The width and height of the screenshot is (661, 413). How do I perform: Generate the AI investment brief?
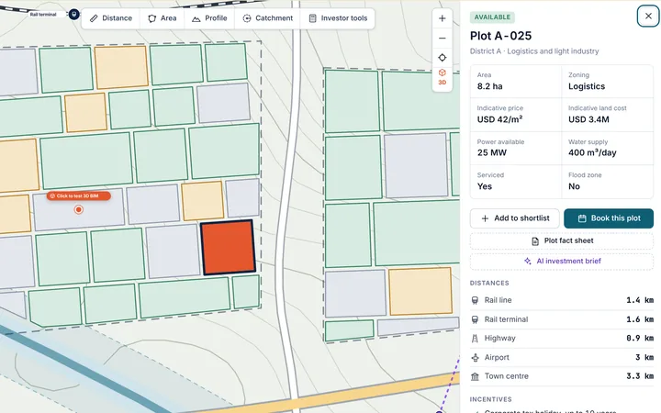coord(562,262)
